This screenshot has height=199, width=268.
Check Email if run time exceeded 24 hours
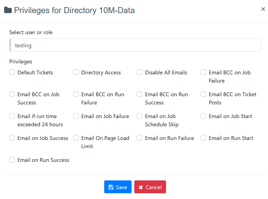(x=12, y=116)
